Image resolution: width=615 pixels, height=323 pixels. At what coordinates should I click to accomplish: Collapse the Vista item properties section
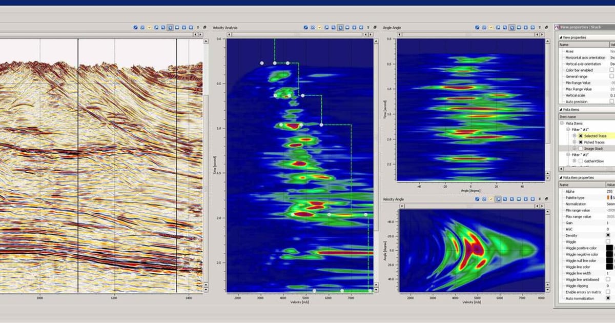561,177
